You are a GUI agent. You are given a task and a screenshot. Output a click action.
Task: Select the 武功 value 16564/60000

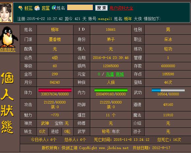tap(168, 94)
